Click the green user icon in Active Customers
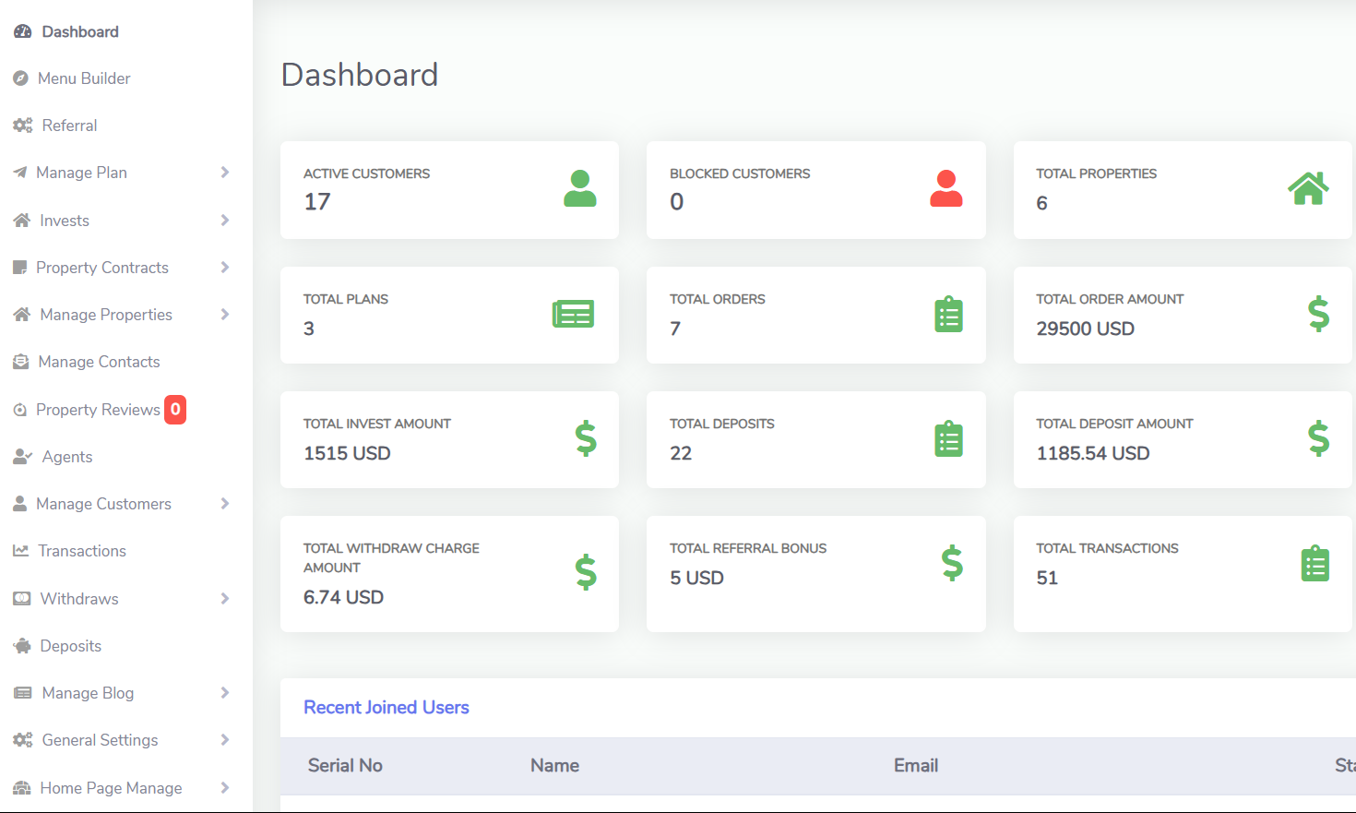1356x813 pixels. 579,188
